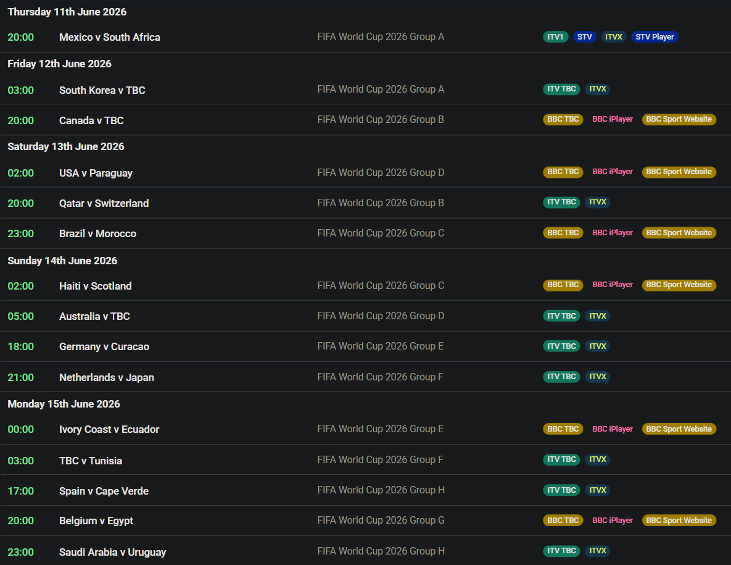The image size is (731, 565).
Task: Click Group H label for Spain v Cape Verde
Action: [x=381, y=490]
